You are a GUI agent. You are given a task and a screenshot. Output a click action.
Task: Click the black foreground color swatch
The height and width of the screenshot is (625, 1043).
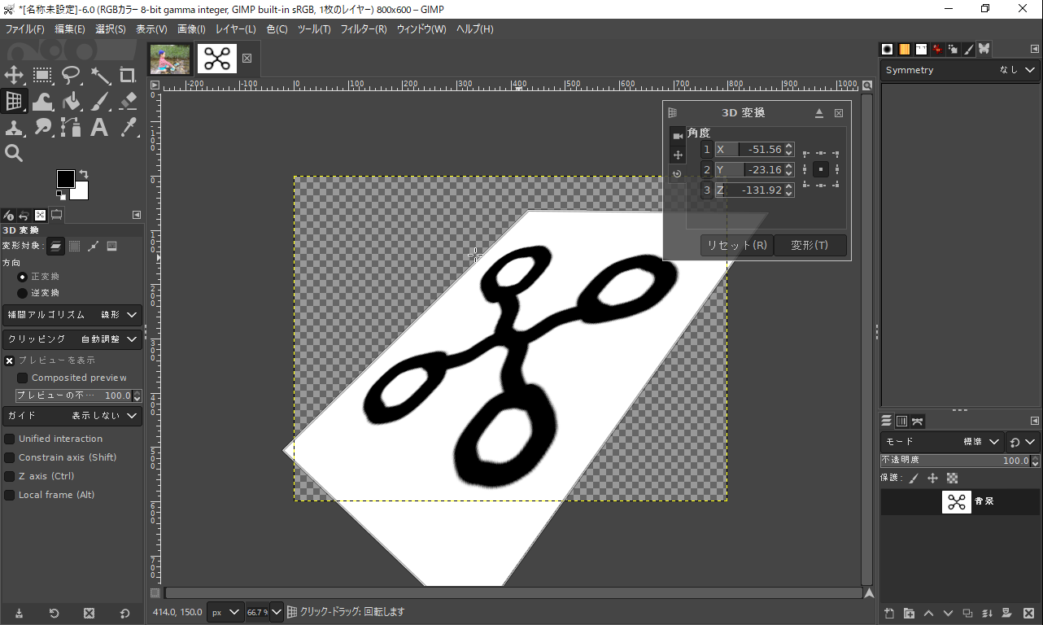pos(66,177)
